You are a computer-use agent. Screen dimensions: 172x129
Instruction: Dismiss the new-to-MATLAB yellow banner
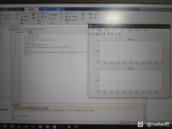coord(144,108)
